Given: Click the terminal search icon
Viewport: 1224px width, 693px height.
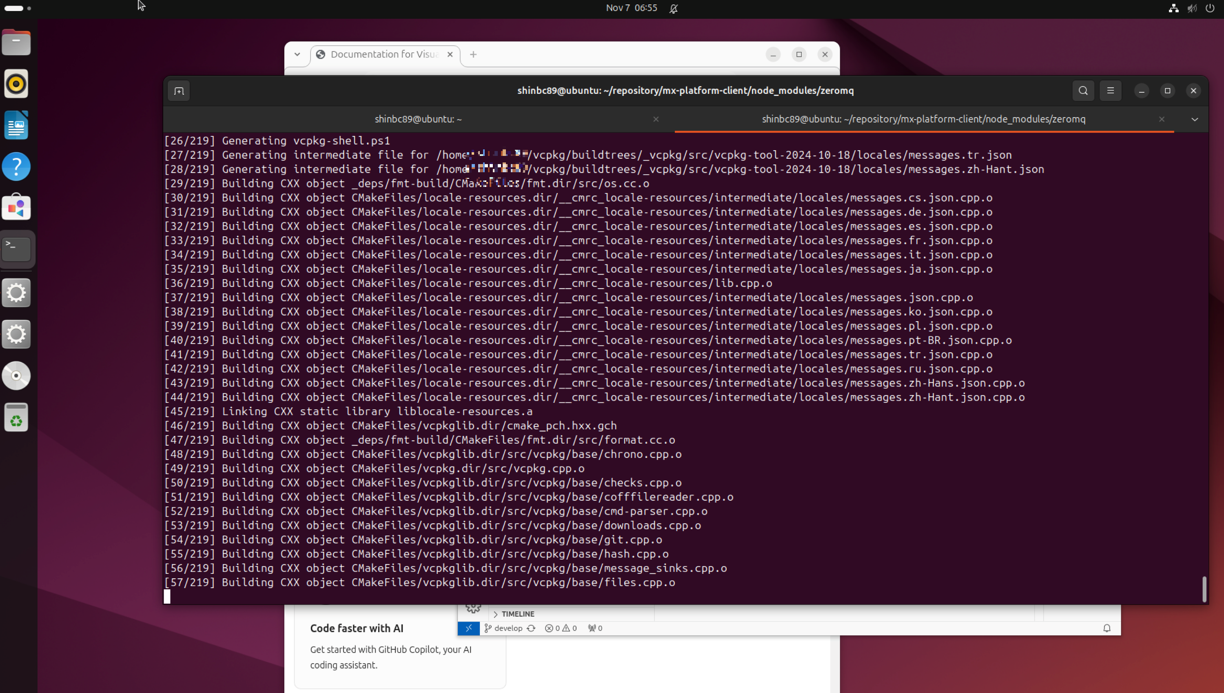Looking at the screenshot, I should pos(1083,91).
